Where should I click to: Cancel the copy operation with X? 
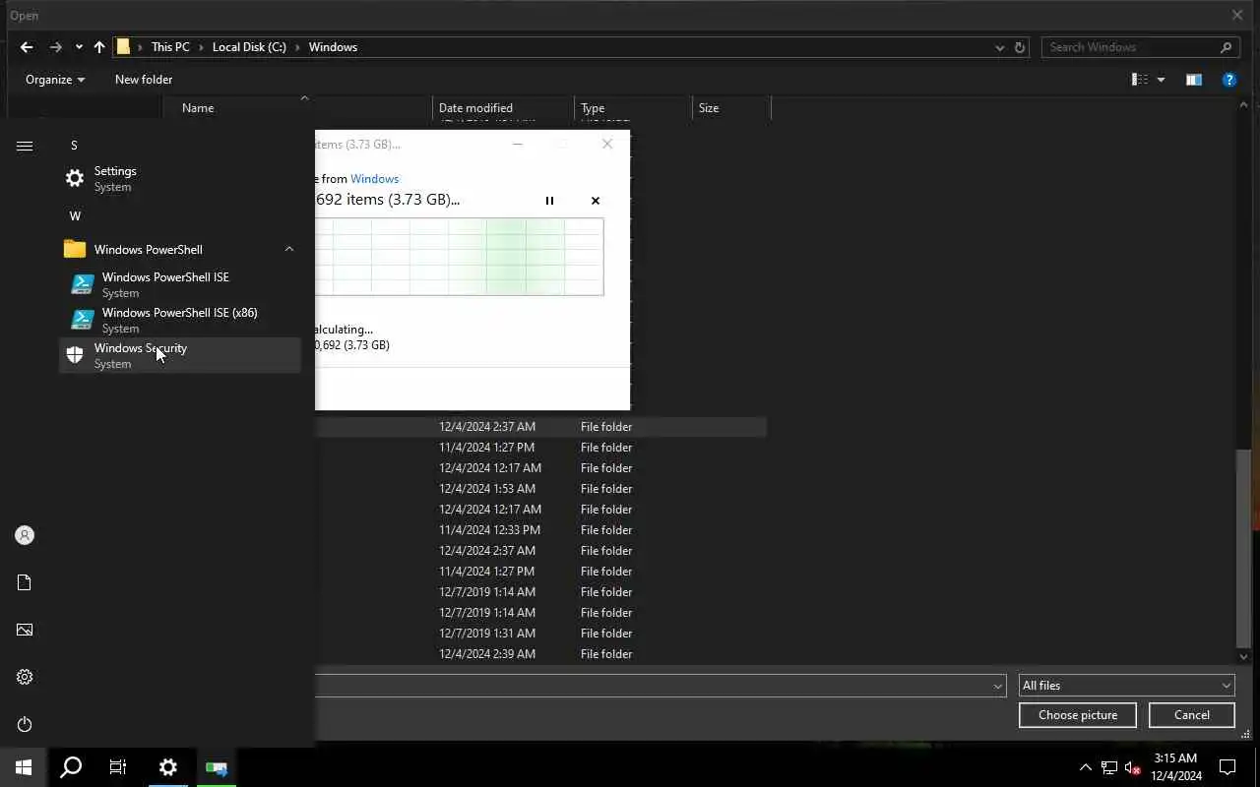pyautogui.click(x=596, y=201)
